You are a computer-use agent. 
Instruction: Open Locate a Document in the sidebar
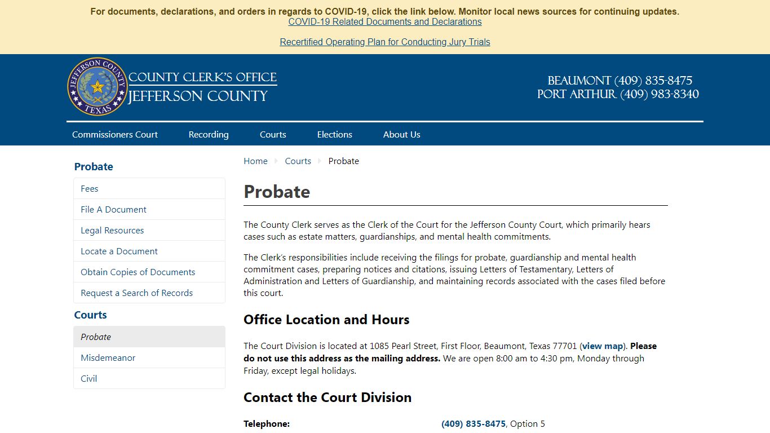(x=149, y=251)
